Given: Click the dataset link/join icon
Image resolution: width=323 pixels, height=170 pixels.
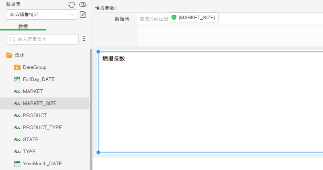Looking at the screenshot, I should (x=83, y=4).
